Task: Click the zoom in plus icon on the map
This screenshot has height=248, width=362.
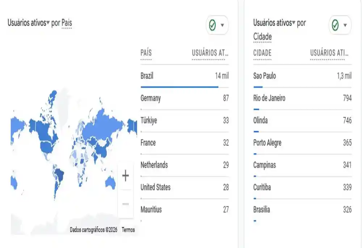Action: tap(126, 175)
